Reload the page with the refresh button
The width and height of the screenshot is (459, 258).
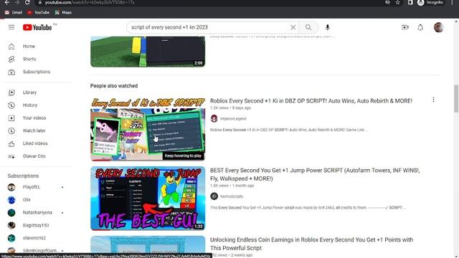(x=27, y=2)
